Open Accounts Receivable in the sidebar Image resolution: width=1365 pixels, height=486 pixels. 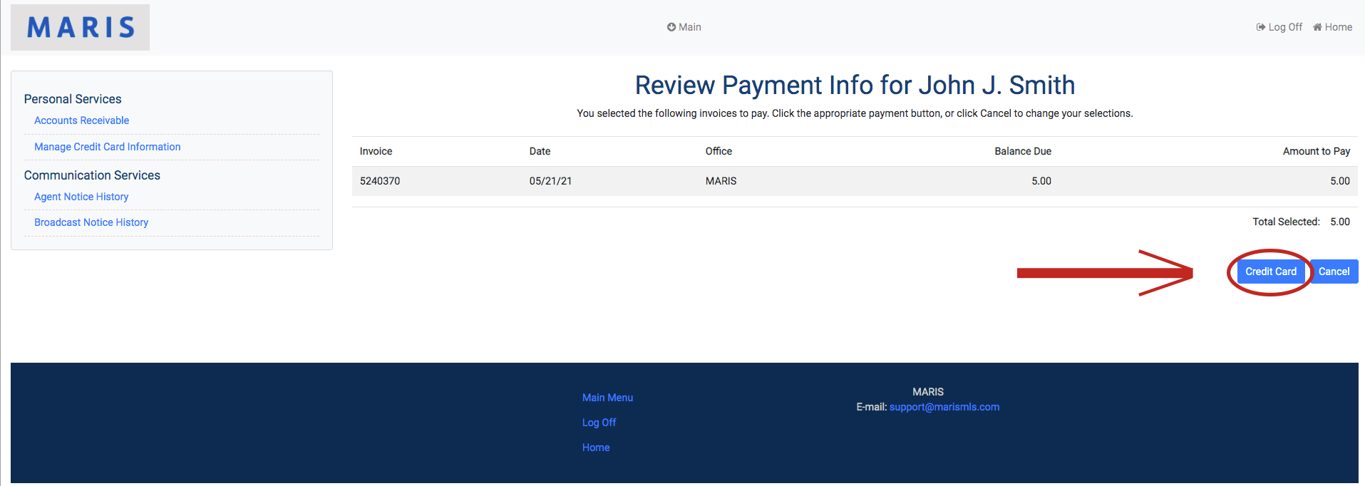[x=81, y=120]
